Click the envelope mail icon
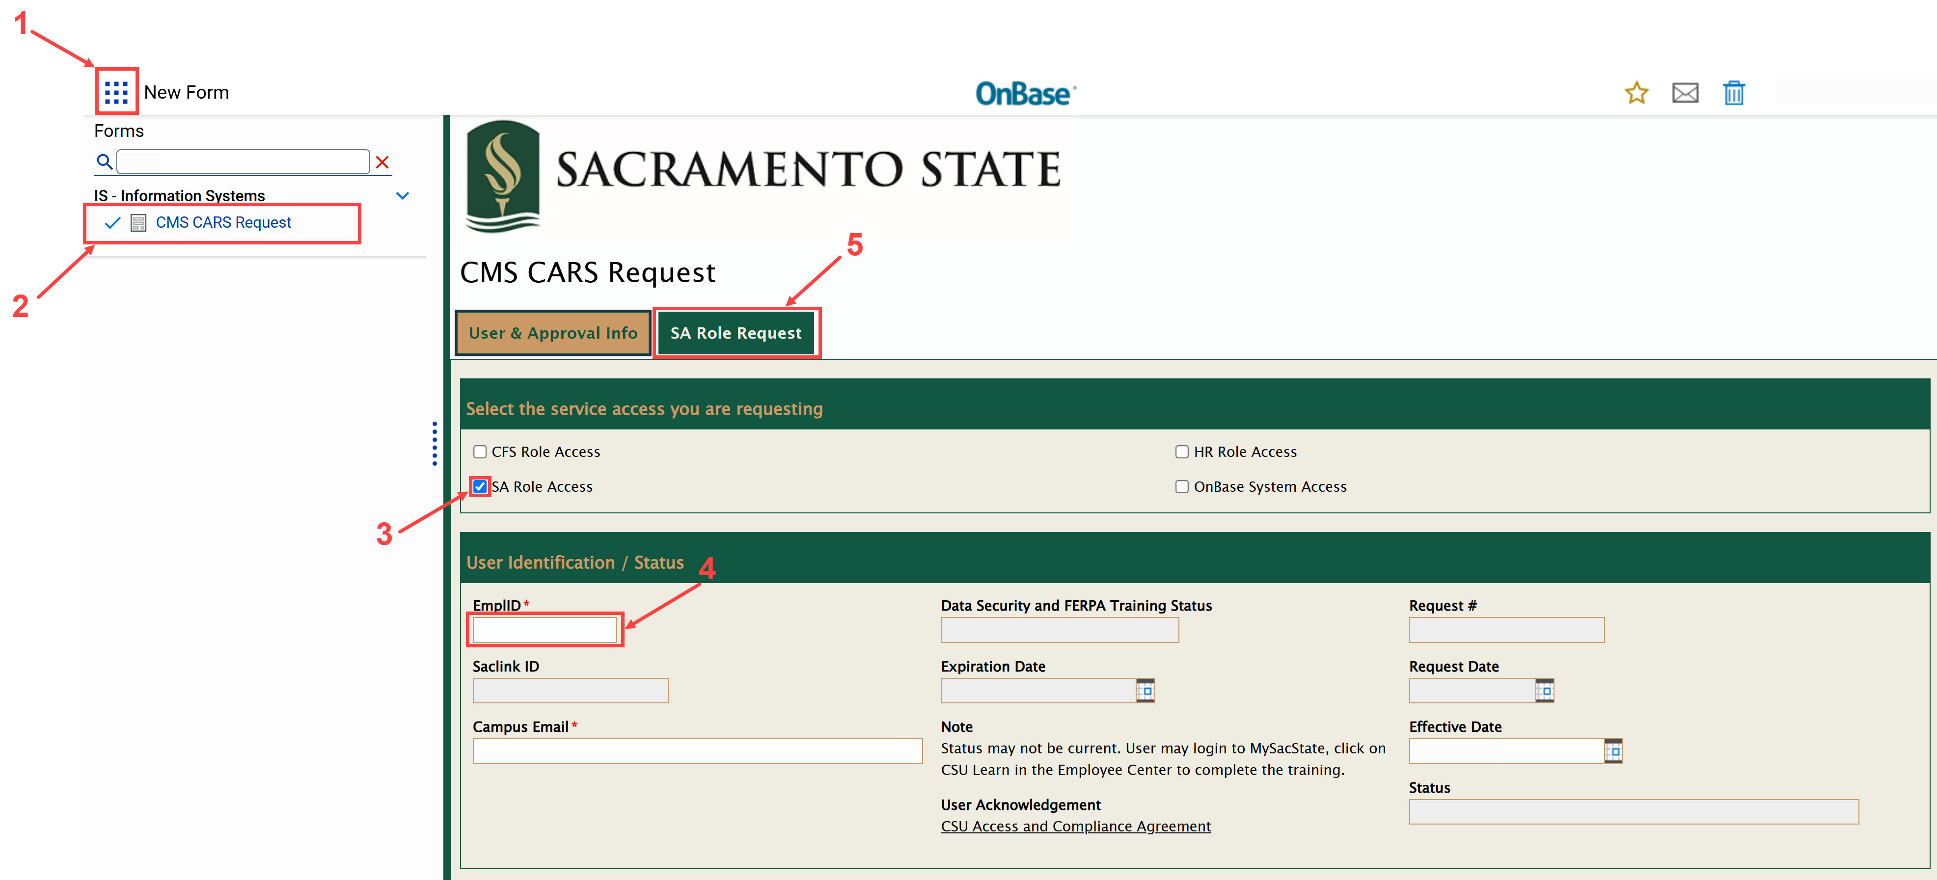 1685,93
